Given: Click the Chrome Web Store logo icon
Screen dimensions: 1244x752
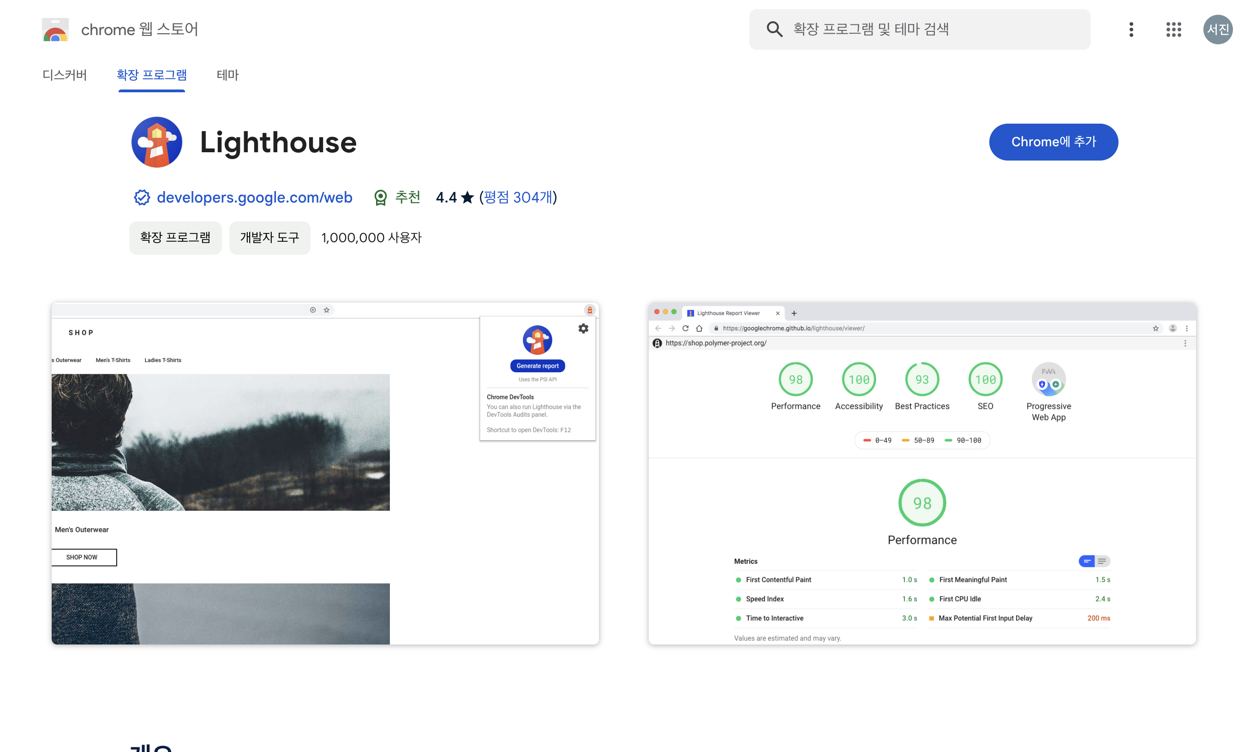Looking at the screenshot, I should [x=55, y=30].
